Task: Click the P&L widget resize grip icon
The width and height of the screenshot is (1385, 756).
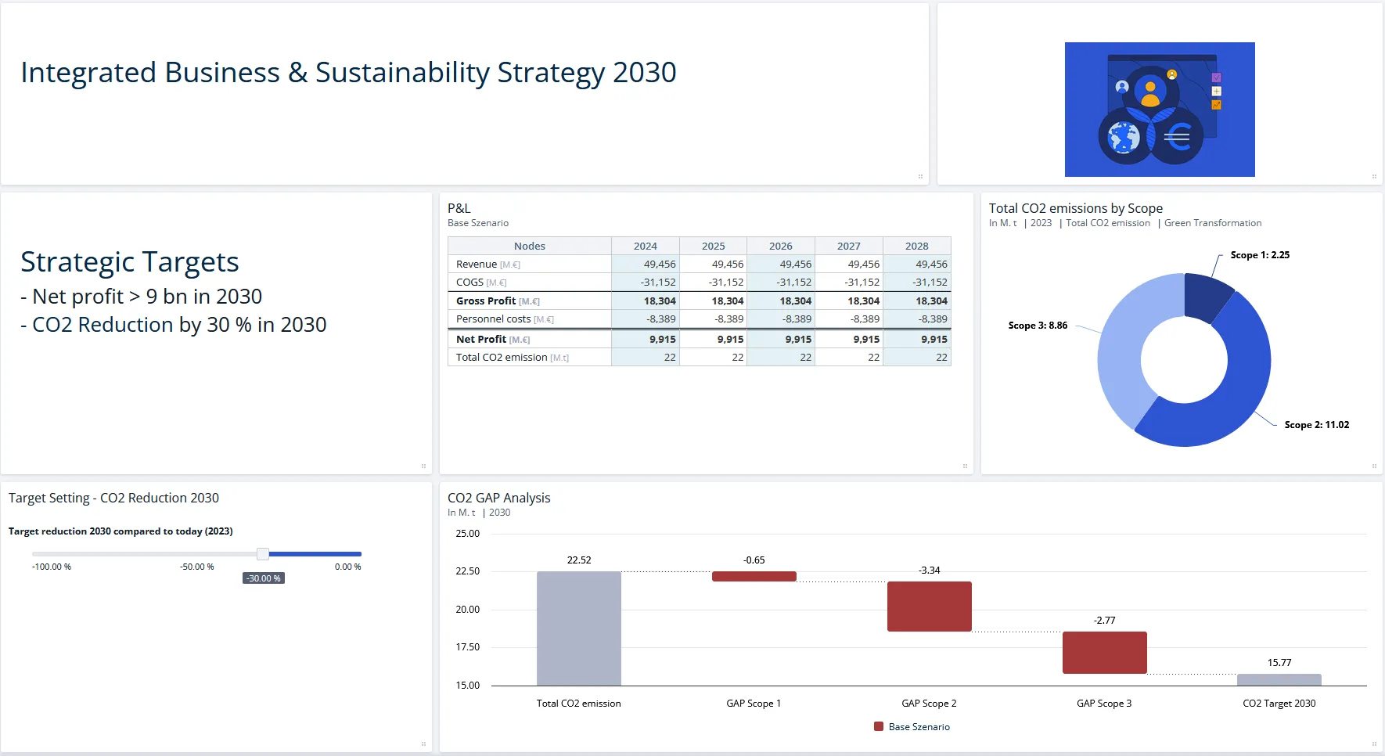Action: (x=965, y=466)
